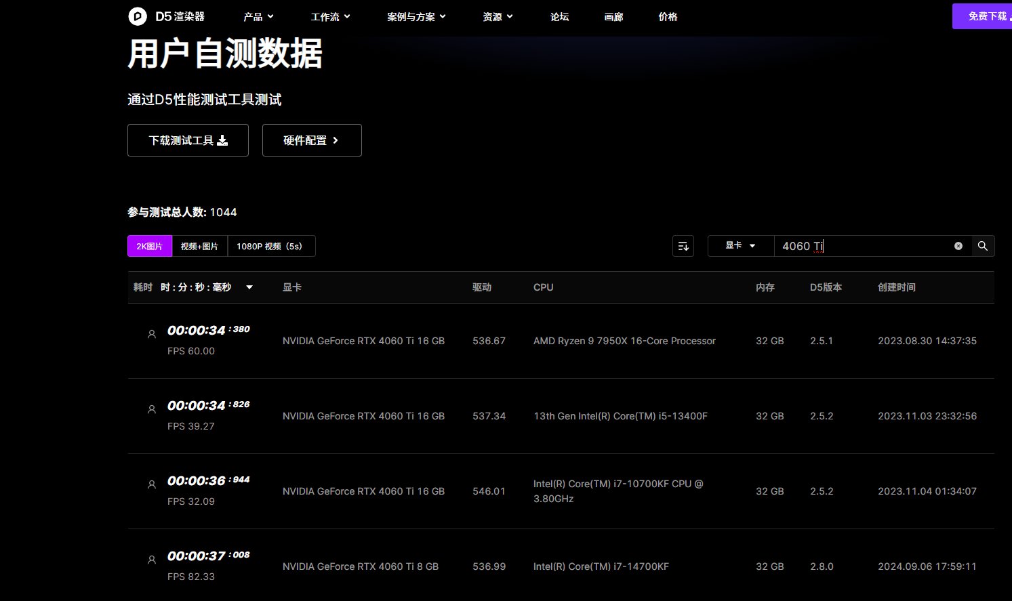Click the search magnifier icon
The width and height of the screenshot is (1012, 601).
(x=982, y=246)
